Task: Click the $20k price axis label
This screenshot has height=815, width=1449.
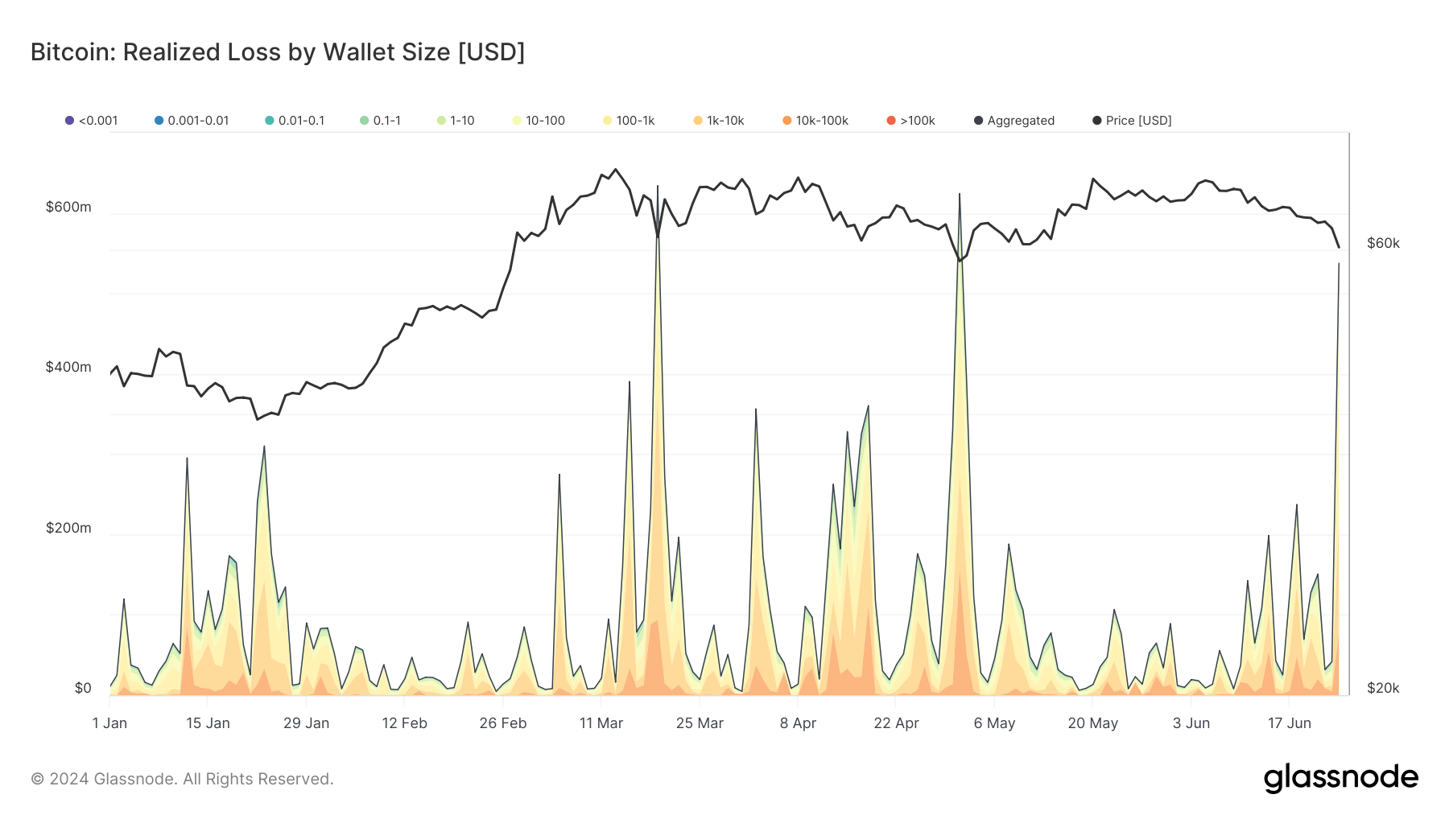Action: 1383,688
